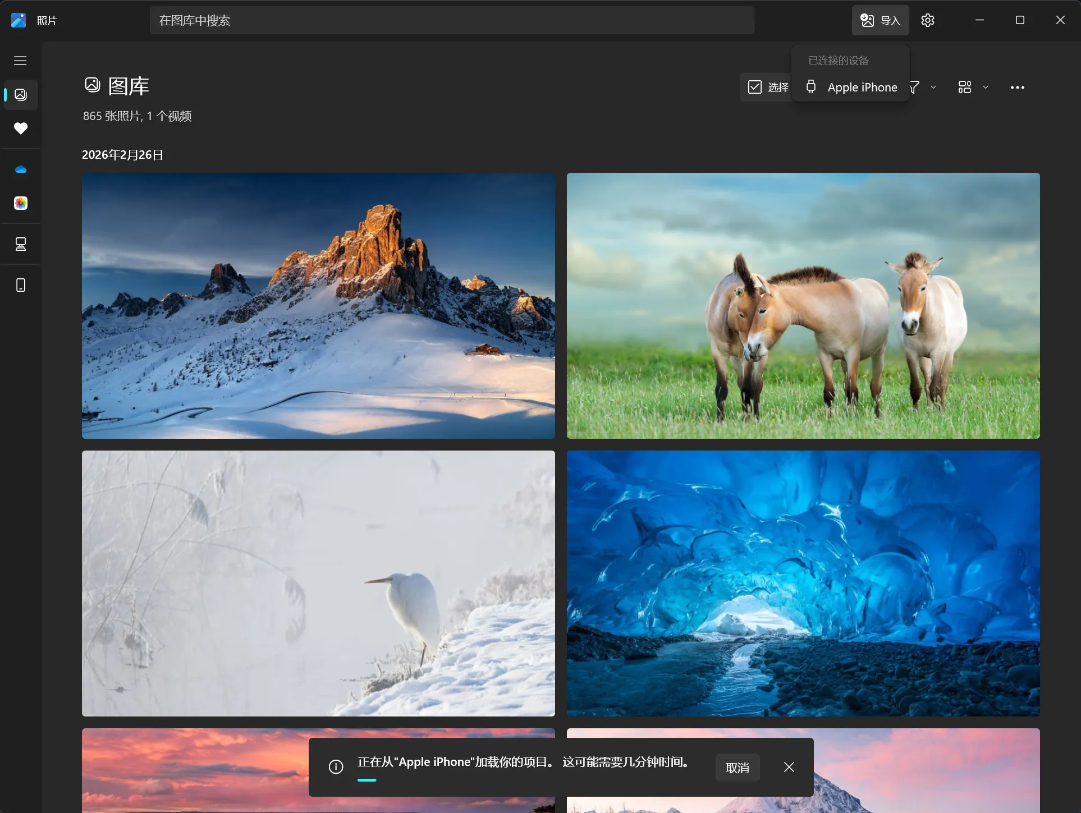1081x813 pixels.
Task: Click the search gallery input field
Action: (x=451, y=20)
